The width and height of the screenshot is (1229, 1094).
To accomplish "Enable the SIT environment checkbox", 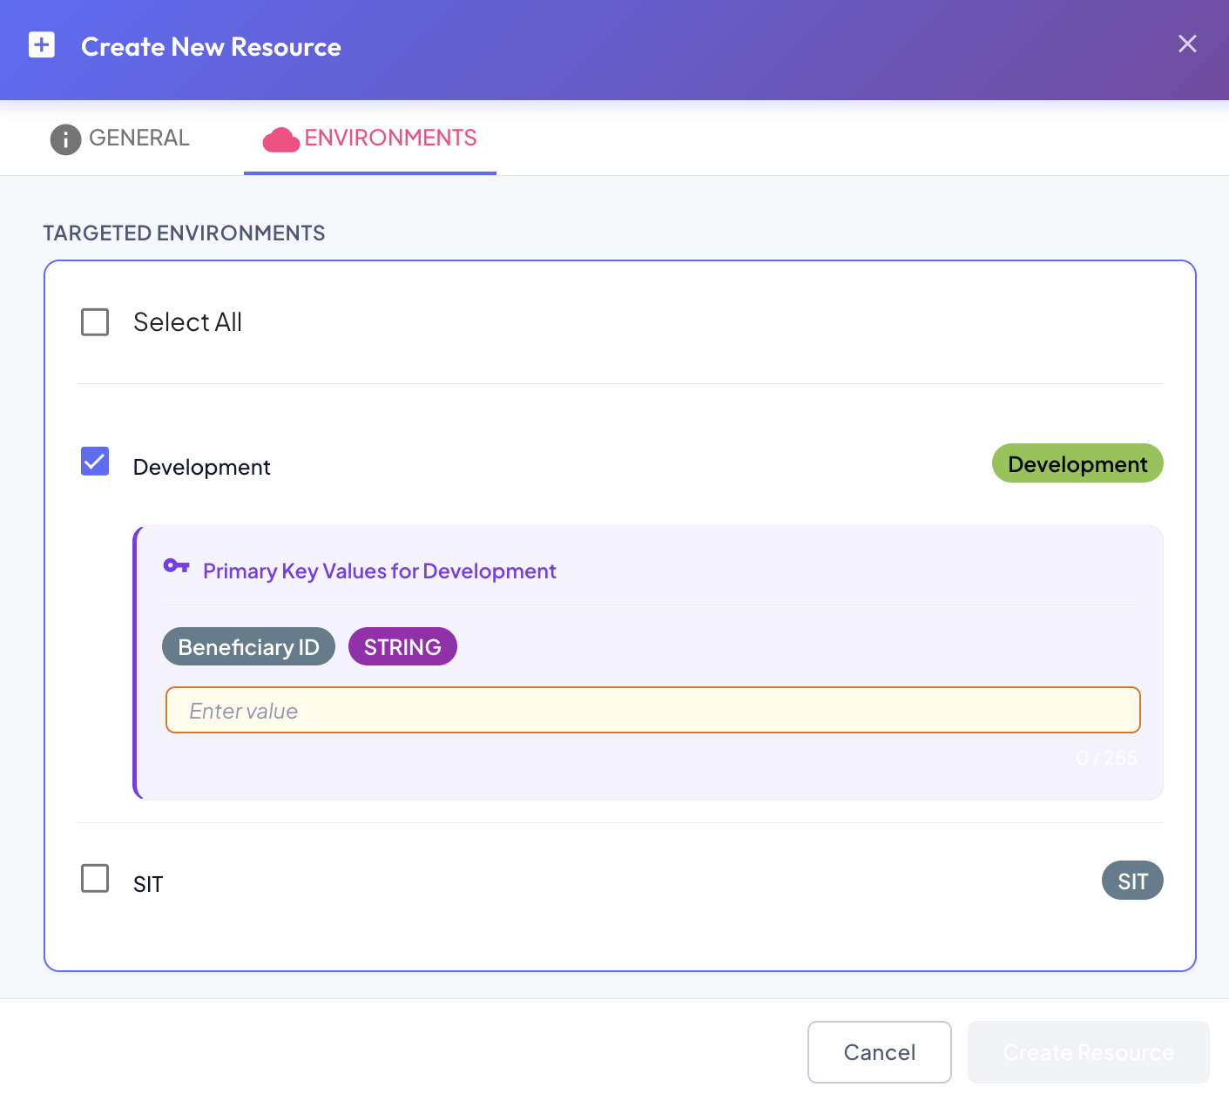I will [95, 878].
